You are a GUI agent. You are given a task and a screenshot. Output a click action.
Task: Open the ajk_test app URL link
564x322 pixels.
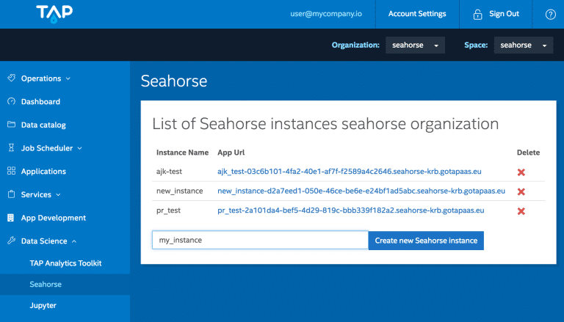350,172
